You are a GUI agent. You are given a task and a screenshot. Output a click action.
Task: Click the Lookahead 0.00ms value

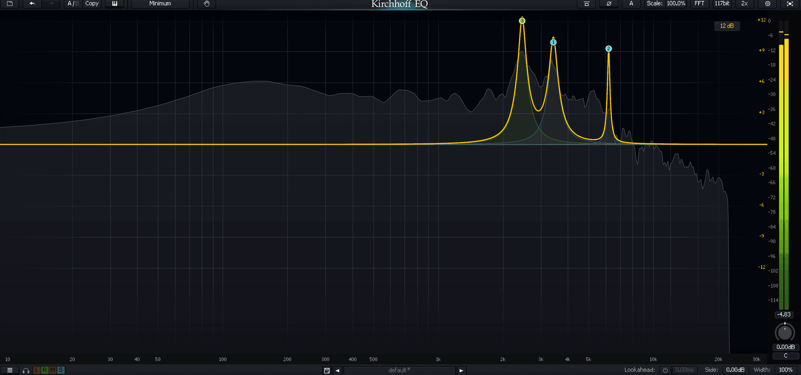tap(685, 370)
